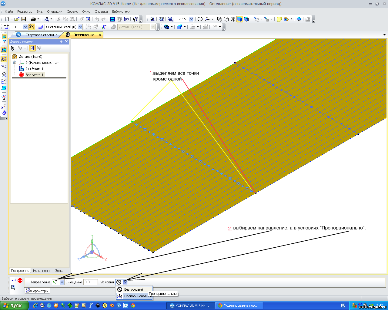Open help question icon in property bar
The image size is (388, 310).
click(x=13, y=287)
